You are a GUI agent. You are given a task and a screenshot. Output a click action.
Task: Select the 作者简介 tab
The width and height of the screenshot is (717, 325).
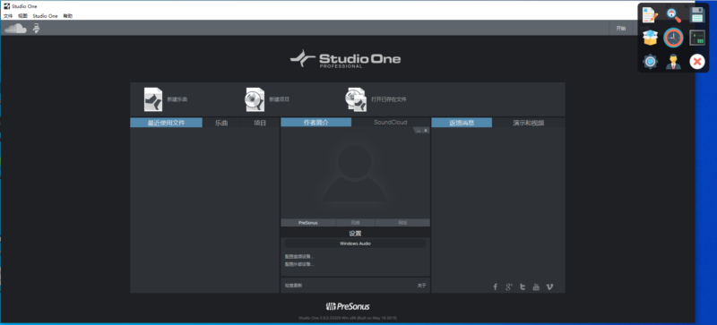point(316,123)
